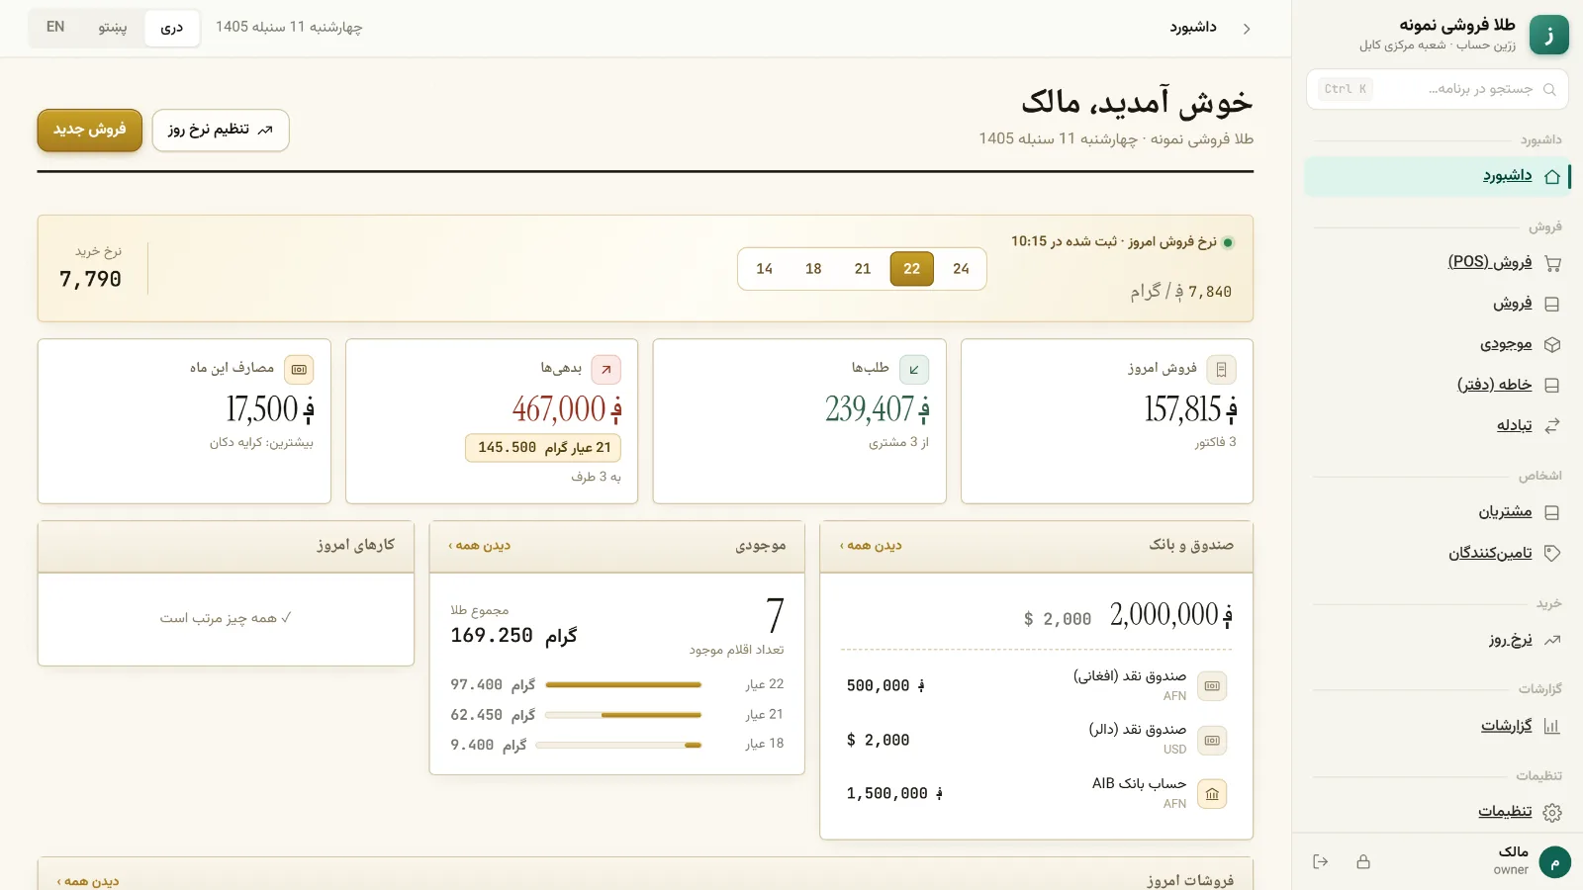Open داشبورد home icon in sidebar
Viewport: 1583px width, 890px height.
click(x=1552, y=177)
